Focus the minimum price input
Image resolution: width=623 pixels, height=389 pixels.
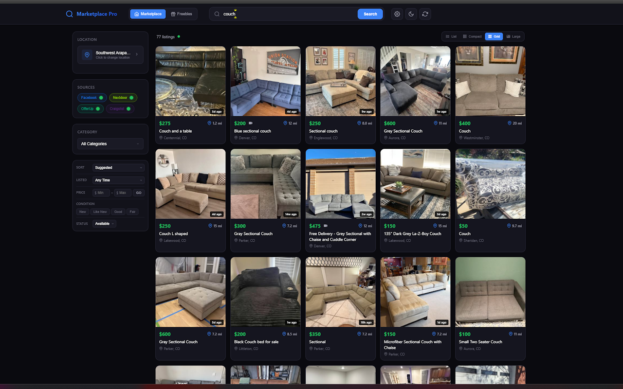(x=101, y=193)
